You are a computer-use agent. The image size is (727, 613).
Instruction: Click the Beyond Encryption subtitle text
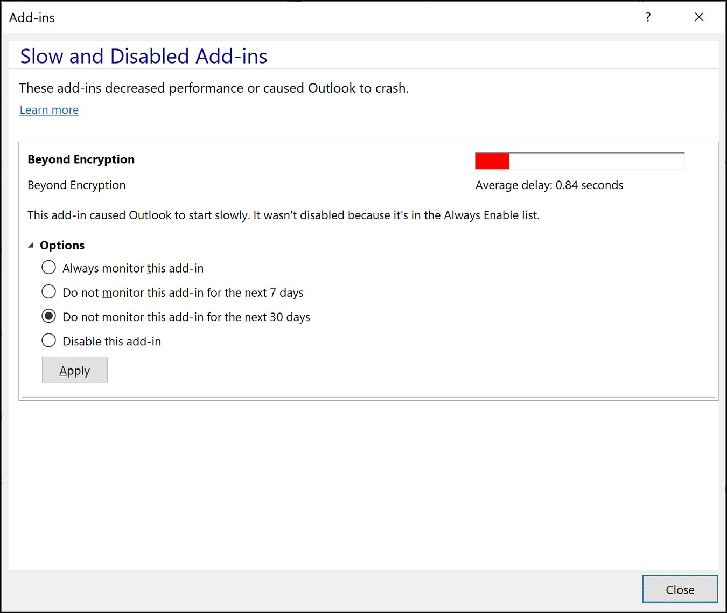(x=76, y=185)
